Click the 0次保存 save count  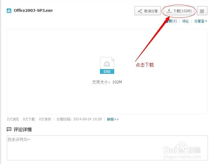click(45, 119)
